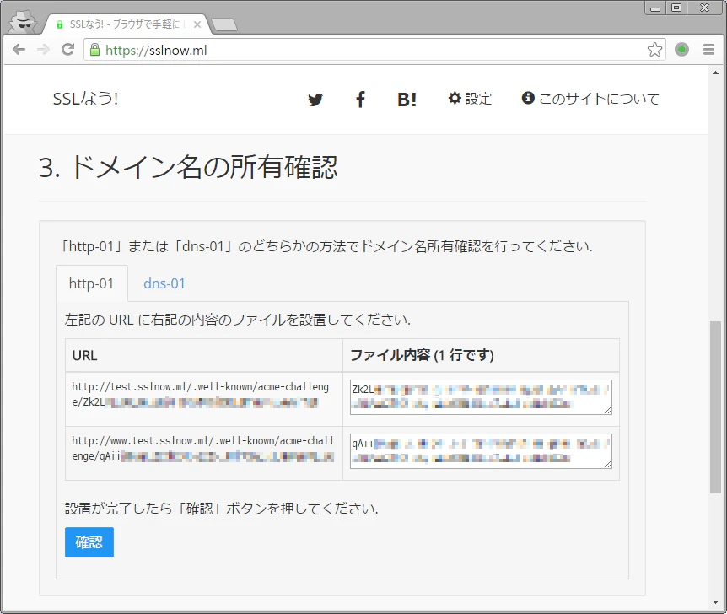Click the SSLなう! site logo
This screenshot has width=727, height=614.
pos(86,99)
